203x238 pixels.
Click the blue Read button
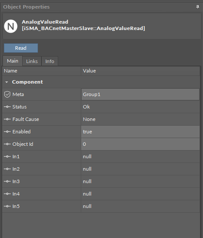(21, 48)
